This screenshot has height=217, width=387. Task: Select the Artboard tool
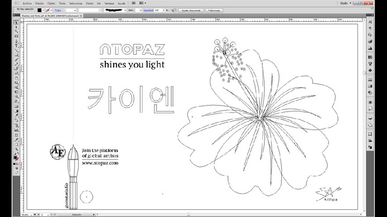[x=16, y=135]
